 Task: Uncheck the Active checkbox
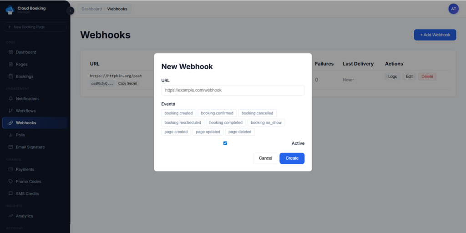point(225,143)
